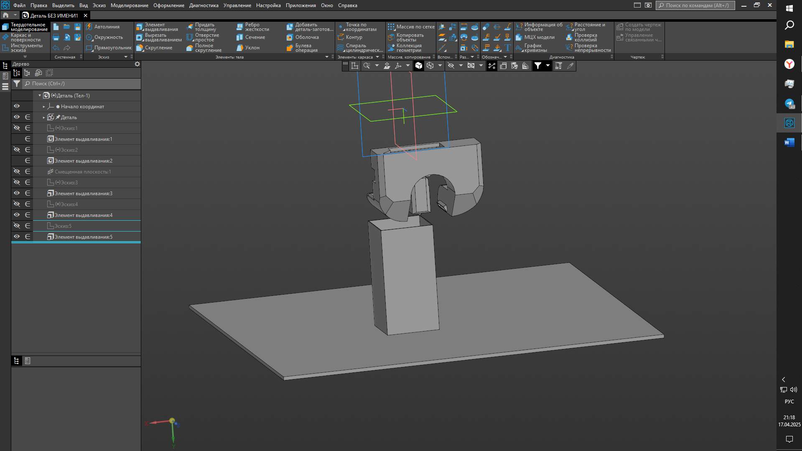Select Элемент выдавливания:5 in the tree
The width and height of the screenshot is (802, 451).
click(83, 237)
